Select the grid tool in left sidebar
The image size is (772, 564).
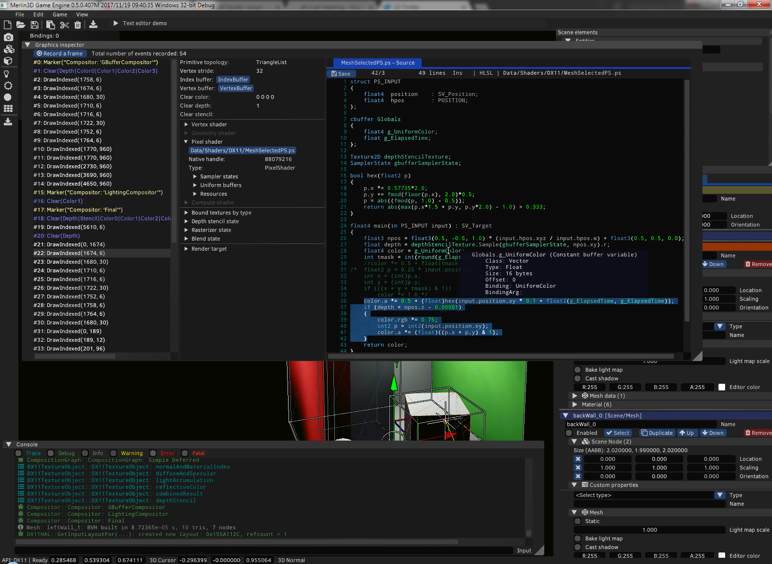click(8, 109)
